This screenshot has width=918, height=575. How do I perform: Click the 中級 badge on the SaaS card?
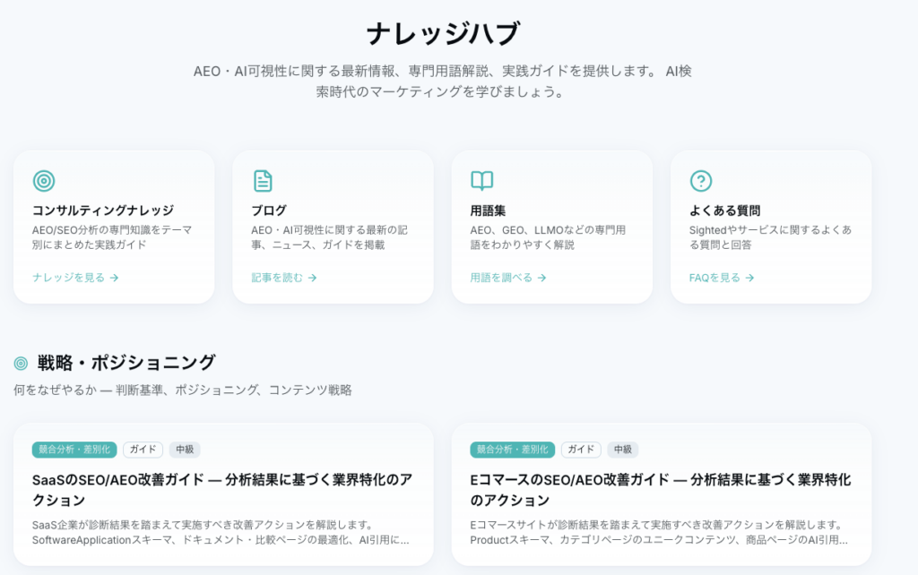pos(186,451)
